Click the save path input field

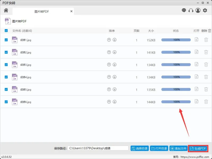click(98, 148)
